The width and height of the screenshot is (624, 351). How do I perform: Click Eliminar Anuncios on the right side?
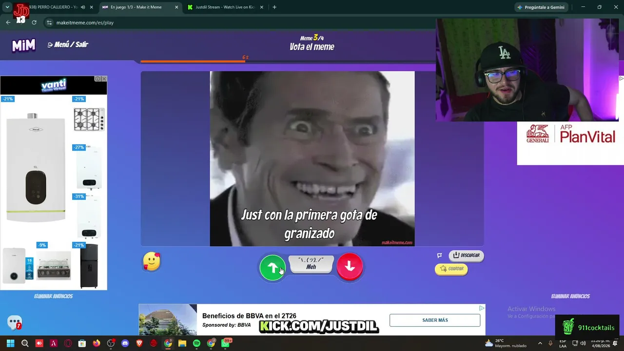570,296
